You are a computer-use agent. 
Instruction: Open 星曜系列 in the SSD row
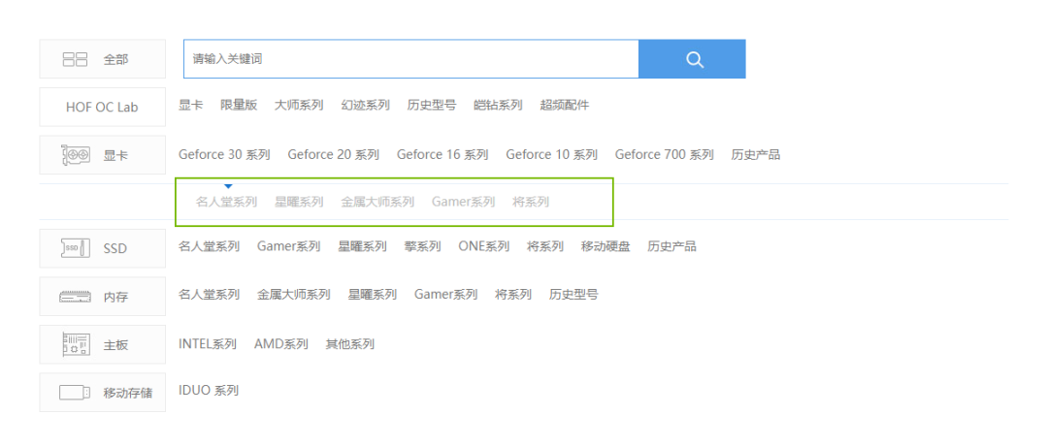pyautogui.click(x=362, y=246)
